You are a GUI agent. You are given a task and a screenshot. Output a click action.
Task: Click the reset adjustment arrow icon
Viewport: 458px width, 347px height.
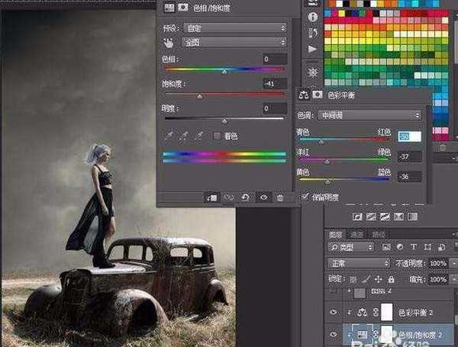point(245,198)
